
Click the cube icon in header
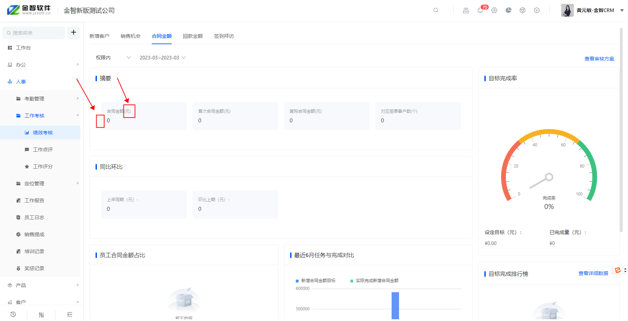[x=537, y=10]
